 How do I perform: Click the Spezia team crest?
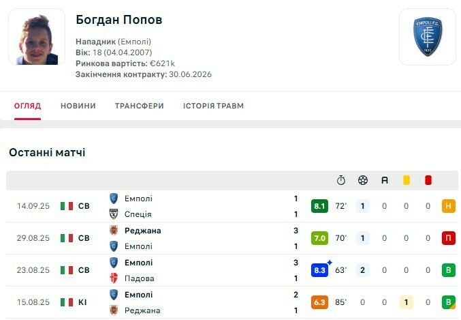114,214
